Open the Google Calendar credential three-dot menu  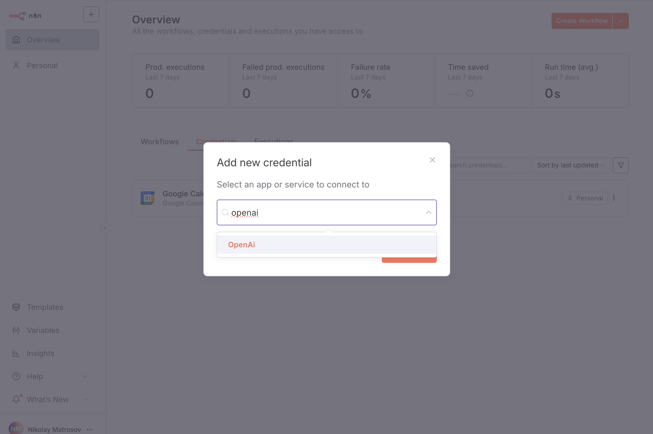coord(614,198)
